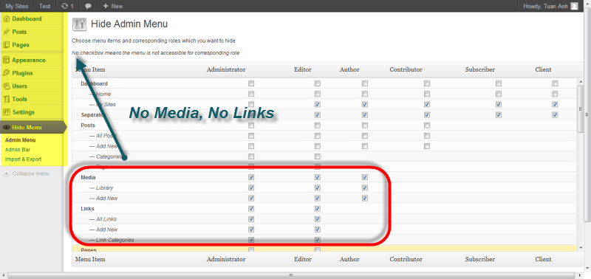Image resolution: width=591 pixels, height=279 pixels.
Task: Click the updates refresh icon in admin bar
Action: coord(65,6)
